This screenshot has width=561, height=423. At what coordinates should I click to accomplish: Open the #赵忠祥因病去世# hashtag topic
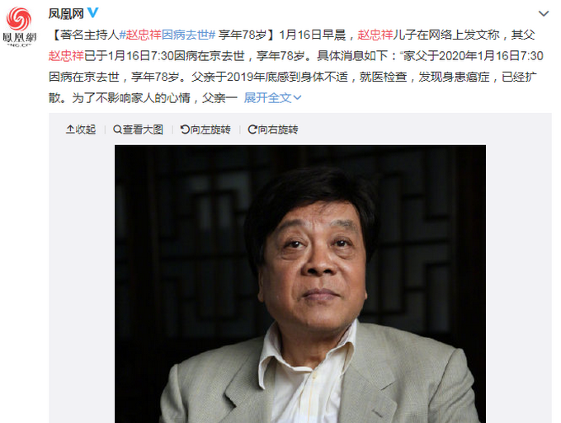point(167,35)
